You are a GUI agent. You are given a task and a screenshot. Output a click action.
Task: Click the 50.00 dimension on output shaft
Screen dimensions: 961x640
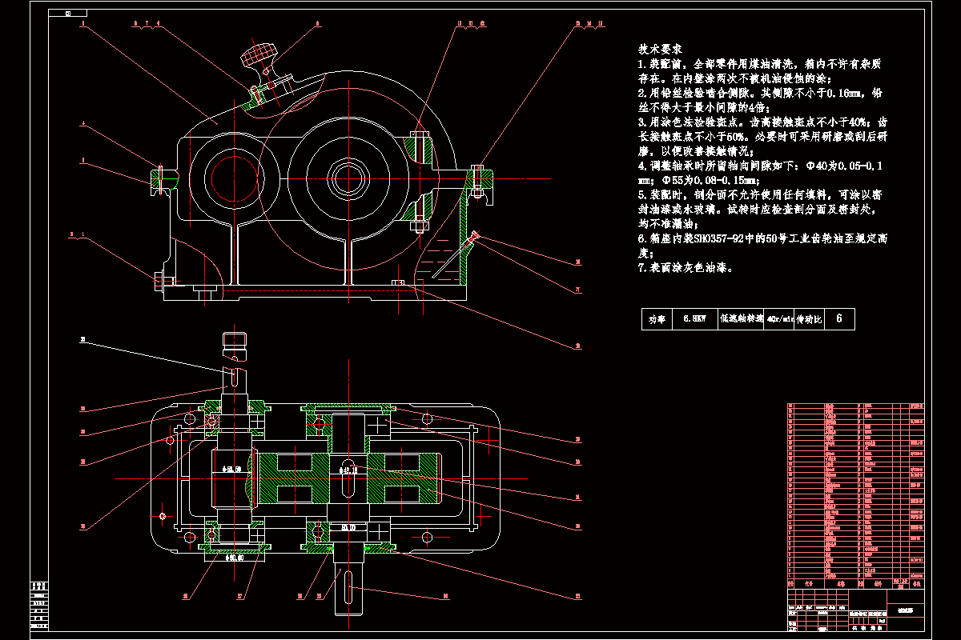point(348,527)
